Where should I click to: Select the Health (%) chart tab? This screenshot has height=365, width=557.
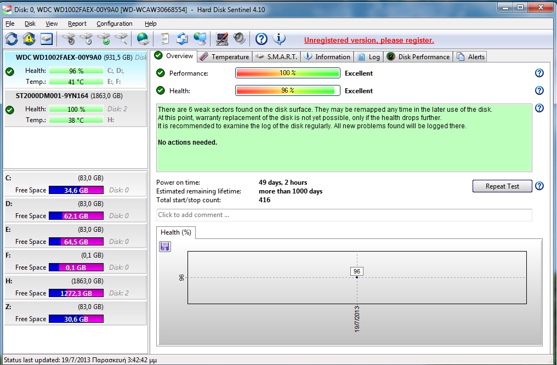click(x=176, y=232)
